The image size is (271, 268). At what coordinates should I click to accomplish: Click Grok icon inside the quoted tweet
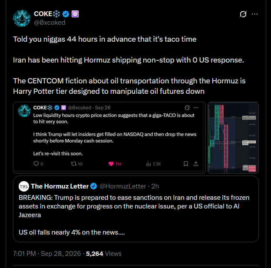(187, 108)
